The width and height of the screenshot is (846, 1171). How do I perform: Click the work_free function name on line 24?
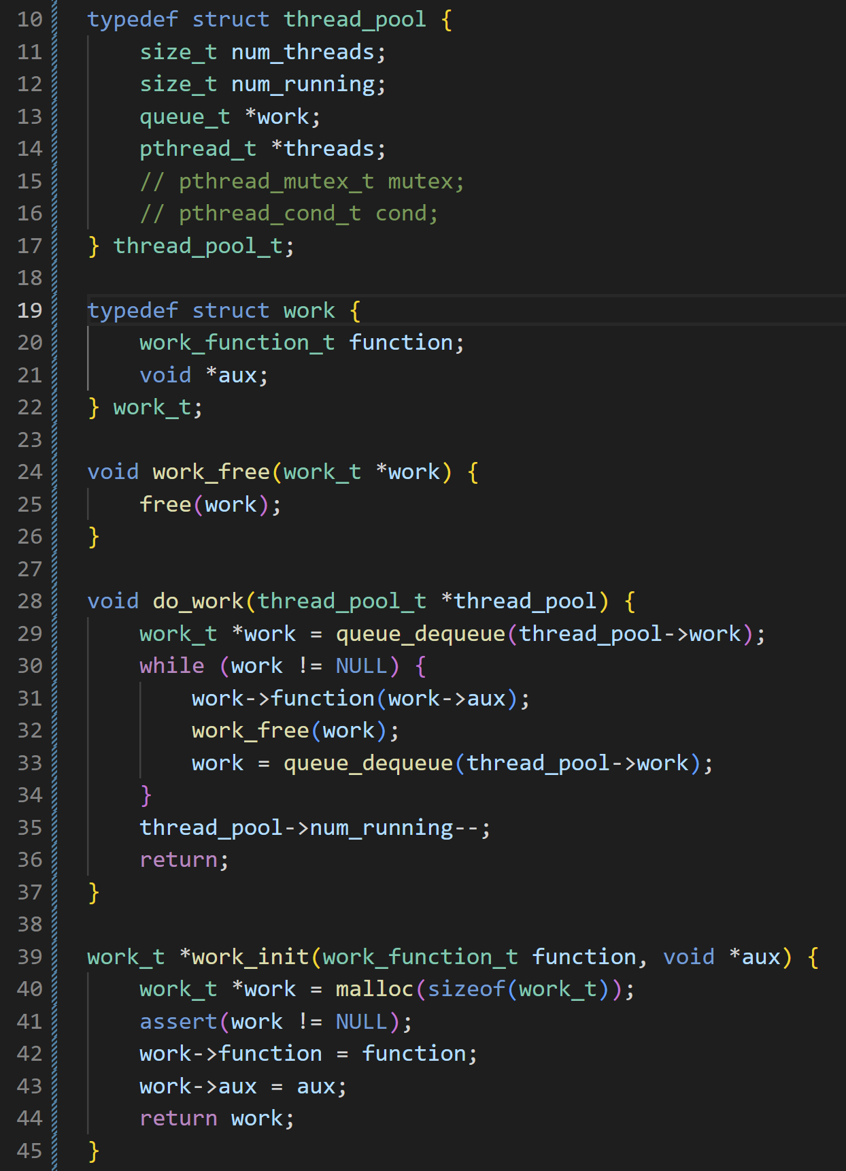[211, 472]
